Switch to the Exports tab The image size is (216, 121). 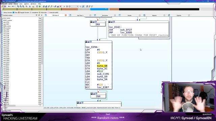tap(179, 15)
